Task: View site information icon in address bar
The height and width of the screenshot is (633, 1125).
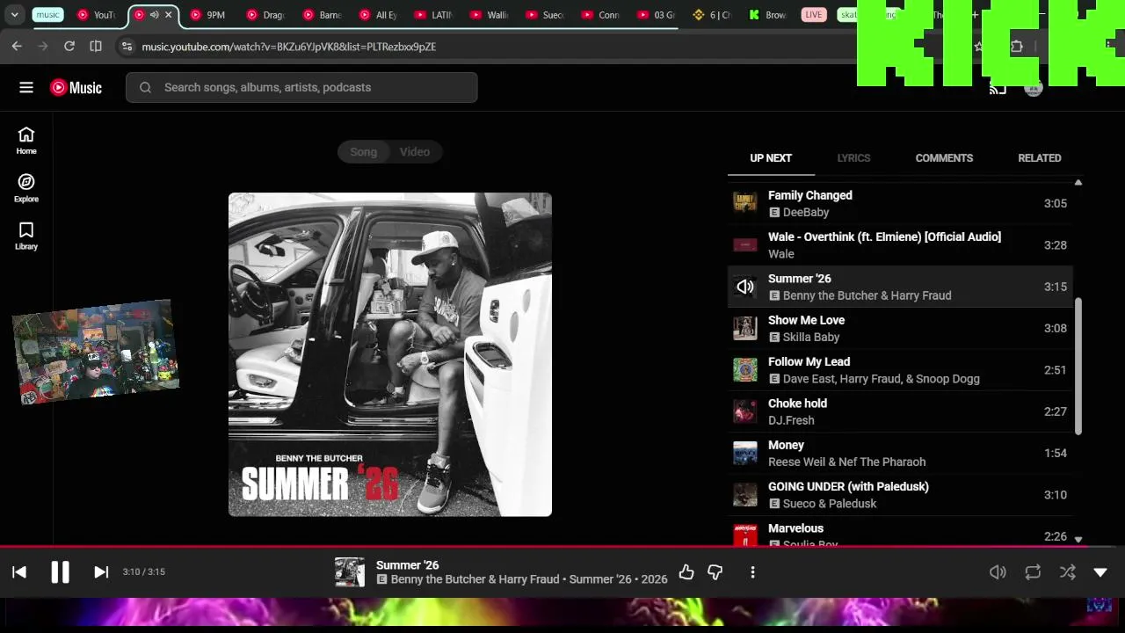Action: pyautogui.click(x=127, y=46)
